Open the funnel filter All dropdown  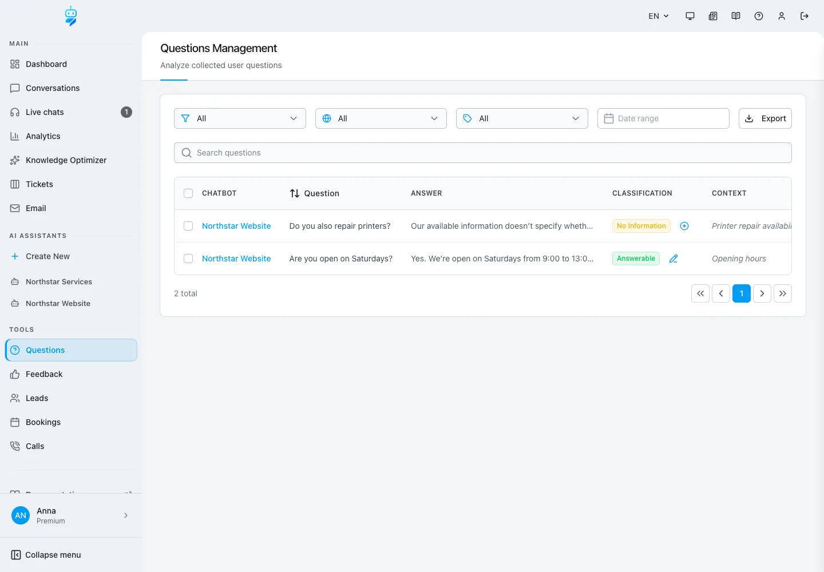coord(240,118)
